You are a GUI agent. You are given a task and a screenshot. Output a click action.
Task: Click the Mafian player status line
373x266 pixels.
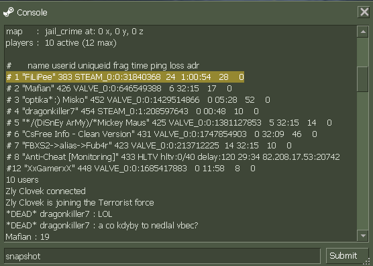click(x=119, y=89)
